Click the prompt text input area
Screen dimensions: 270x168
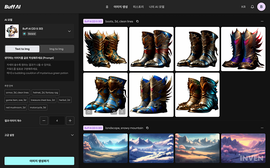click(x=39, y=71)
